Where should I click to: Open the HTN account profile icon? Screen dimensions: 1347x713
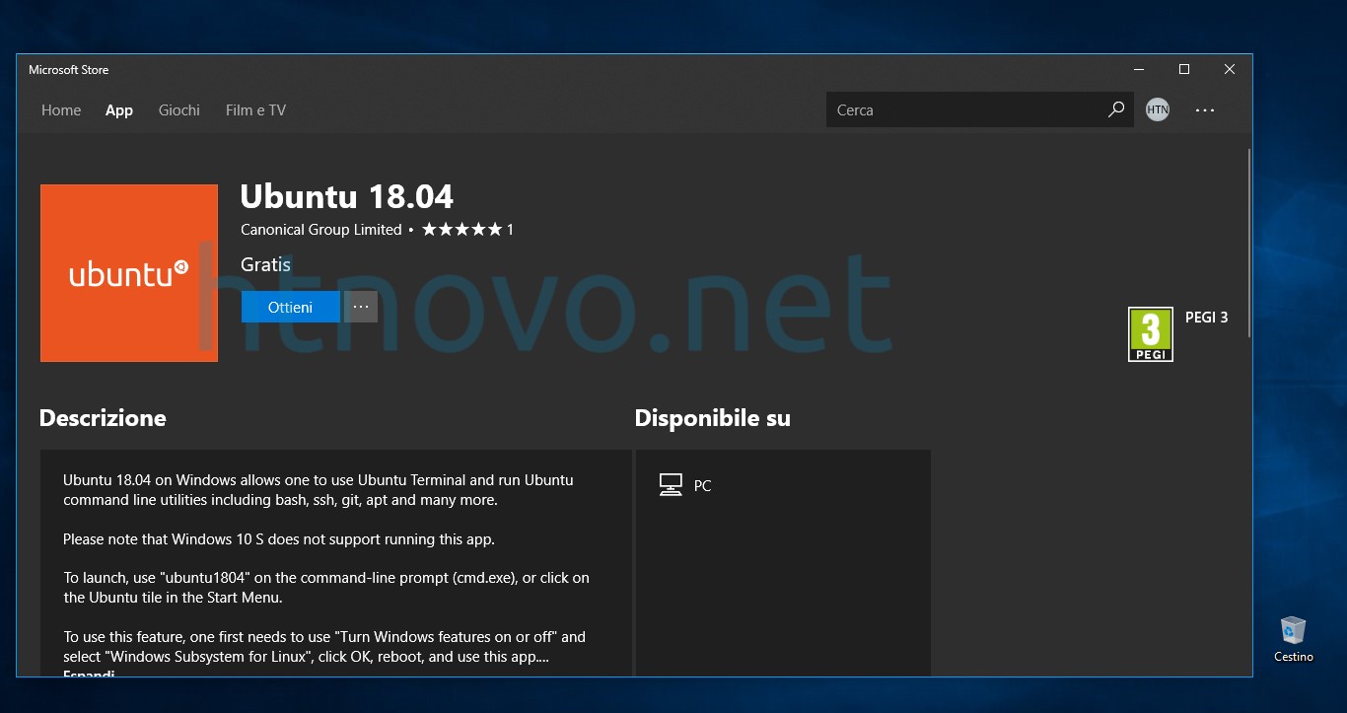1157,109
